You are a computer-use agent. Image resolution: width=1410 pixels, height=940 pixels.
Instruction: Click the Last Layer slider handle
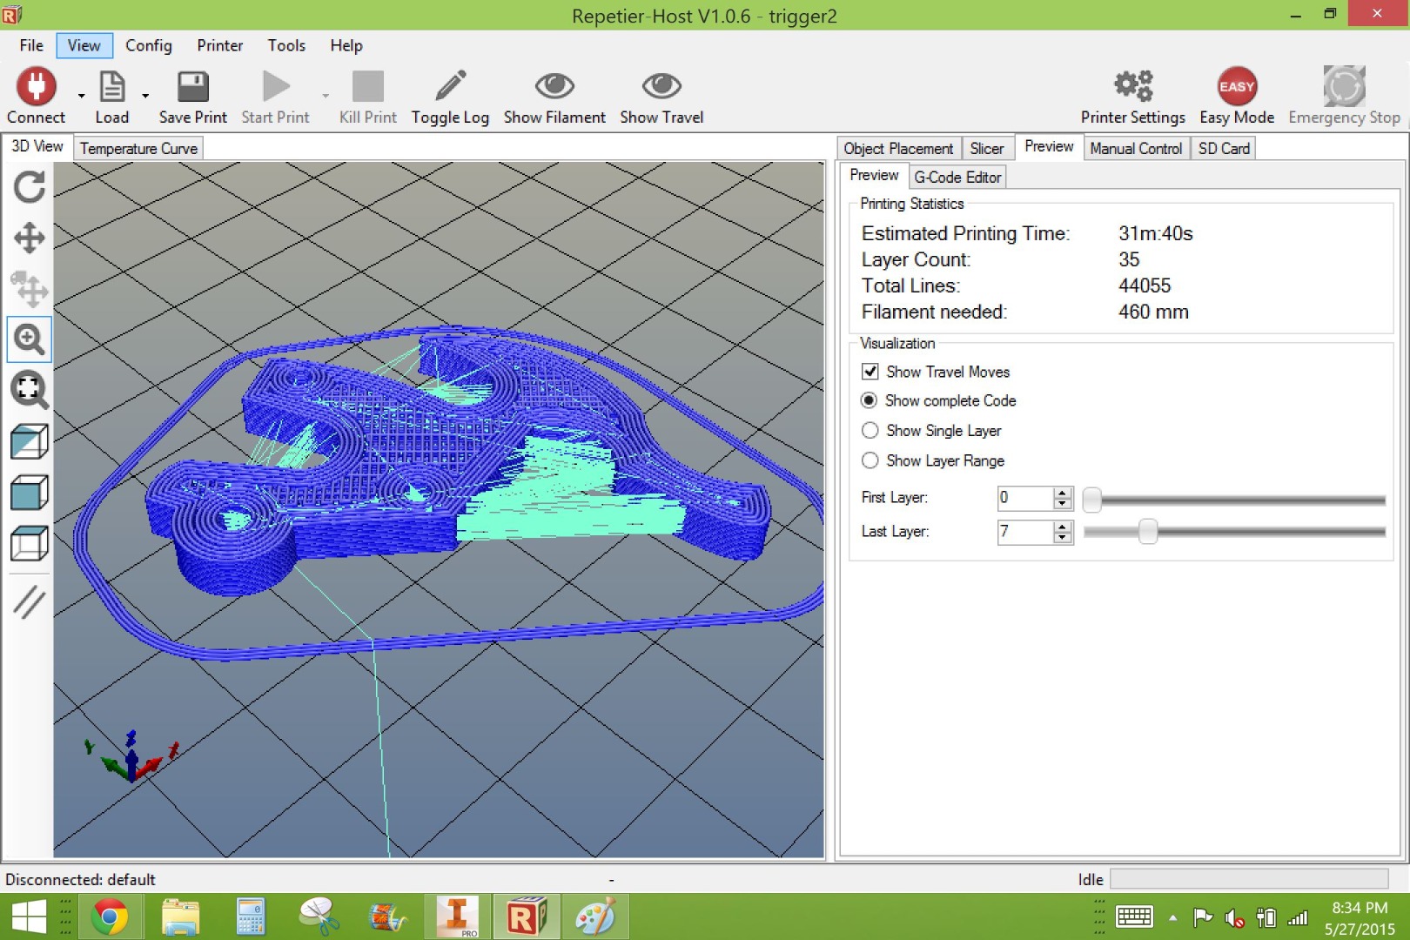pyautogui.click(x=1148, y=531)
